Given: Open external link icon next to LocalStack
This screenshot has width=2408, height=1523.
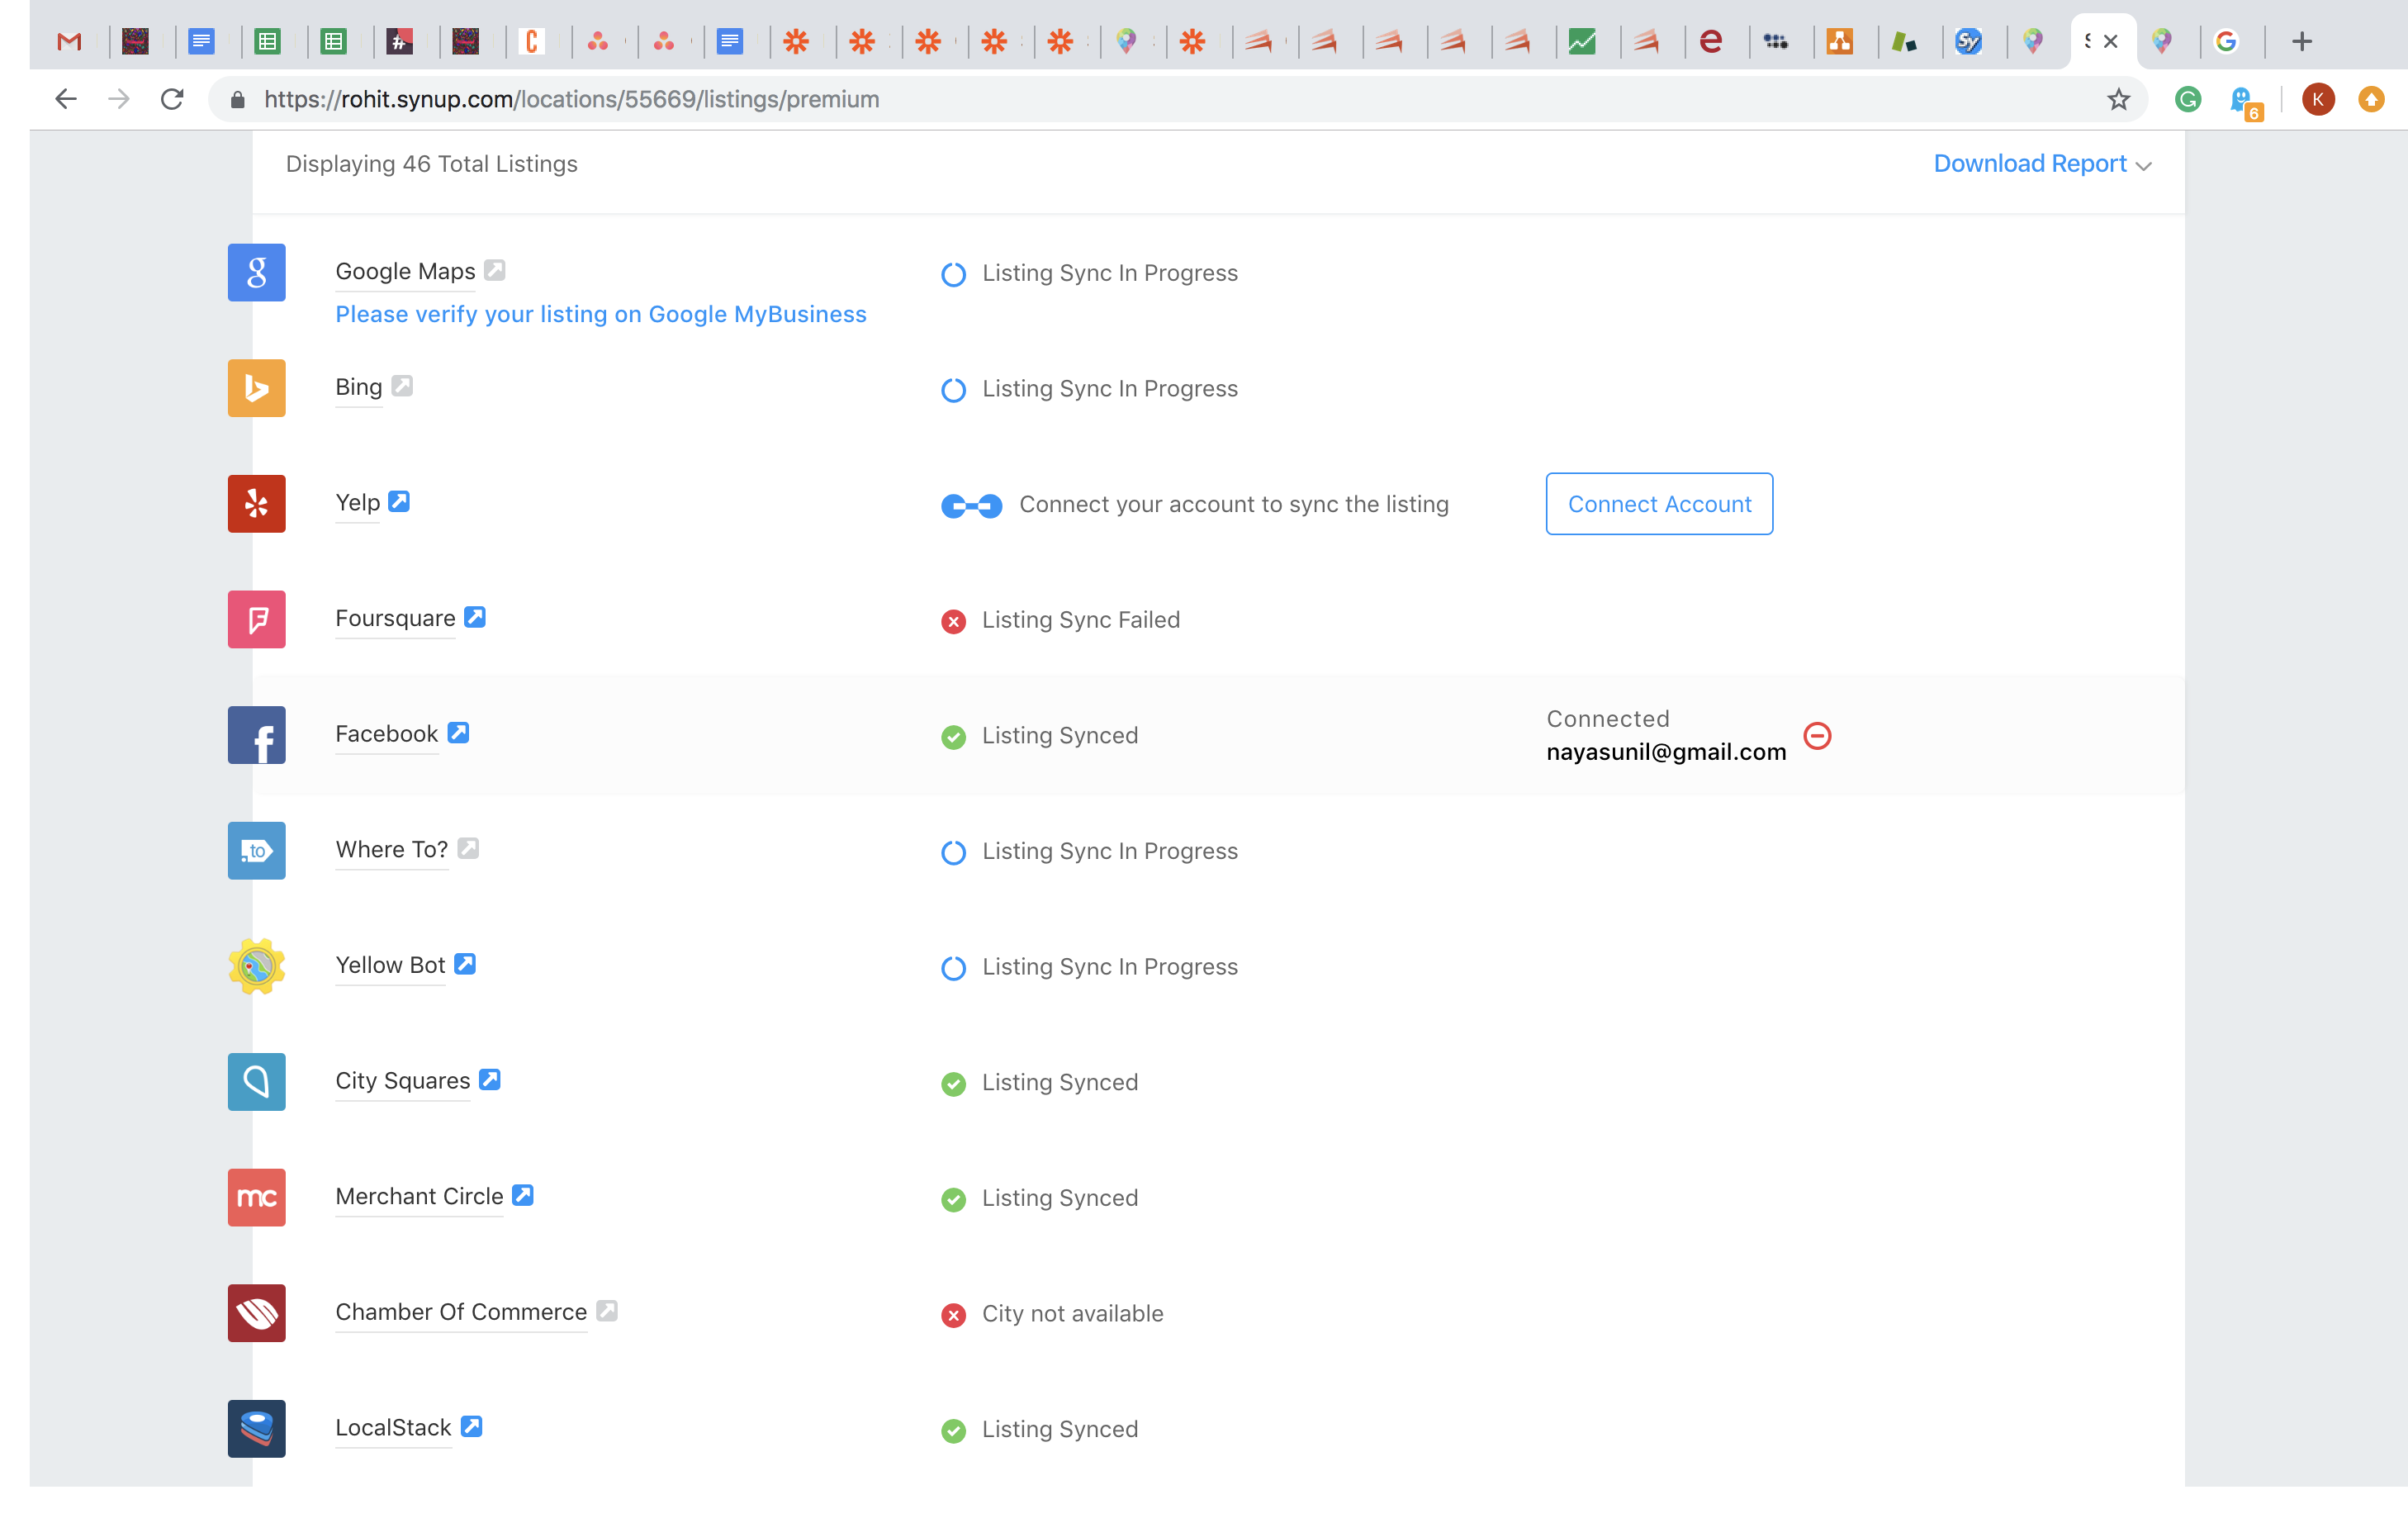Looking at the screenshot, I should pyautogui.click(x=472, y=1426).
